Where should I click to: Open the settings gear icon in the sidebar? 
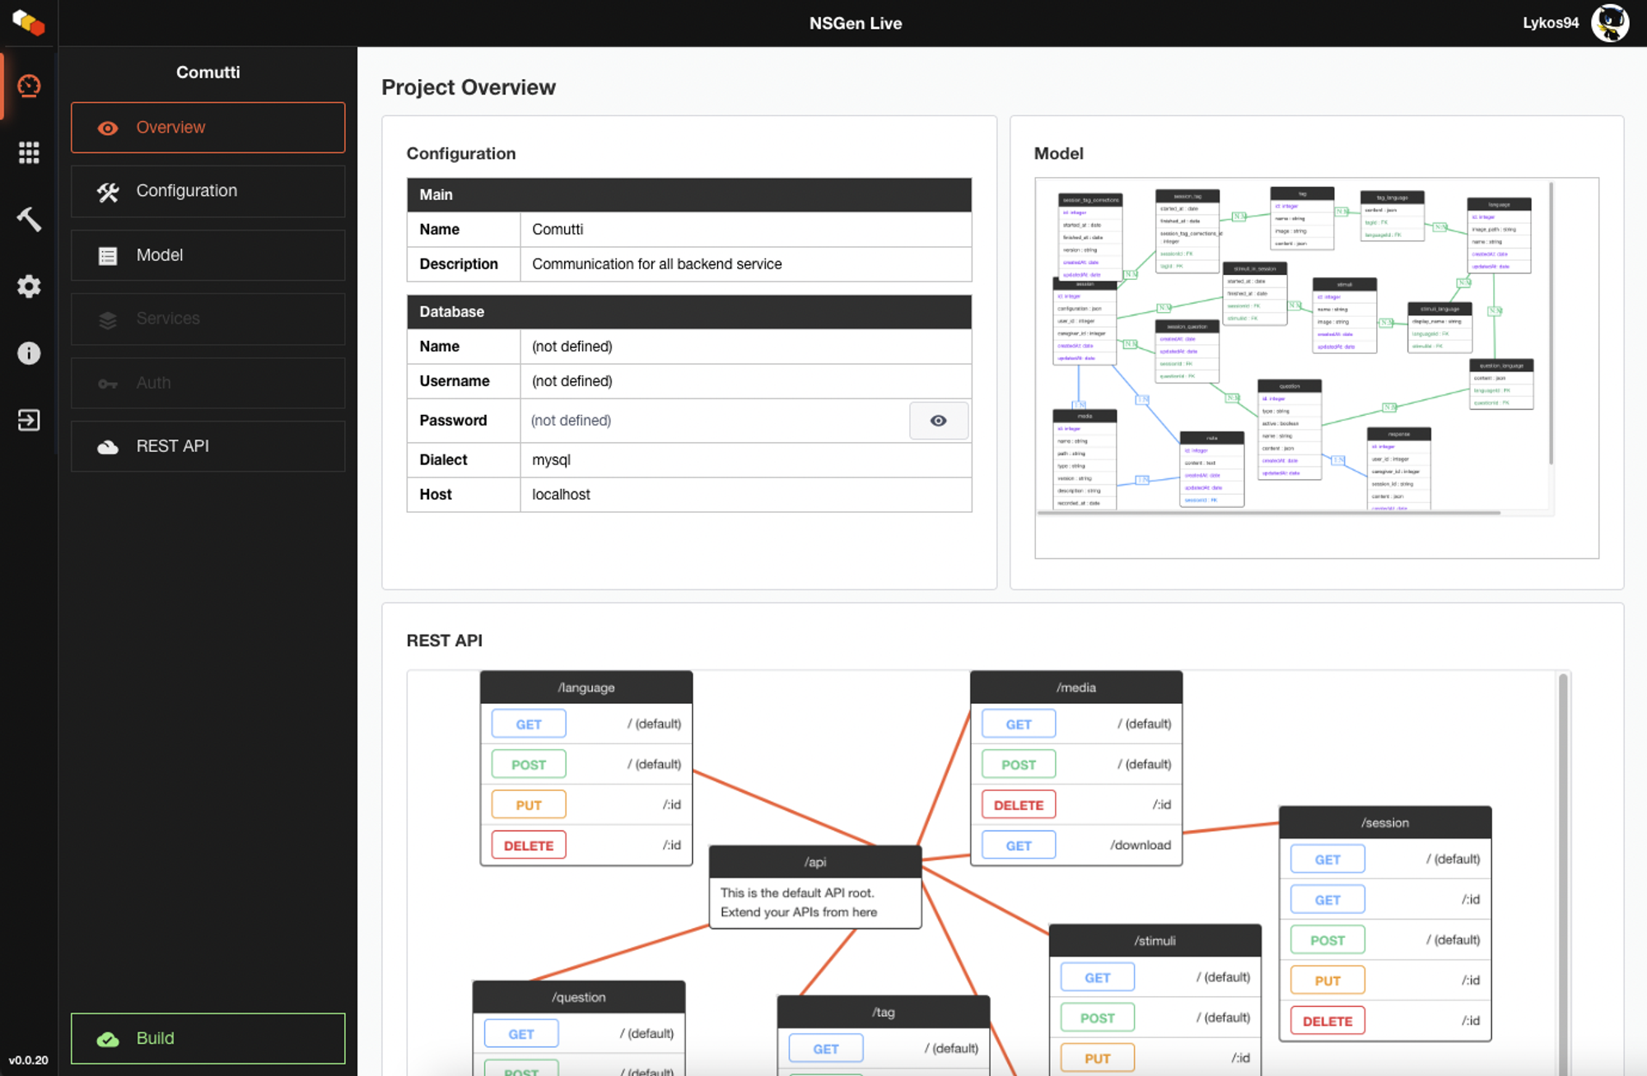29,286
